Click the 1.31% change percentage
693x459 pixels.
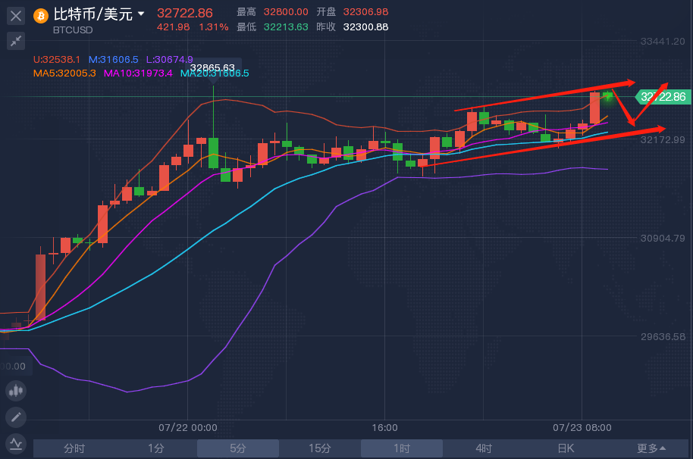pos(214,27)
